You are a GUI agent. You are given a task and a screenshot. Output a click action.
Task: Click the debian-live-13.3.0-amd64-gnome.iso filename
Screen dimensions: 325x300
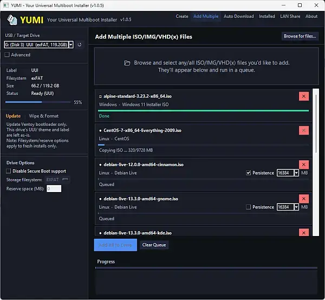click(141, 199)
